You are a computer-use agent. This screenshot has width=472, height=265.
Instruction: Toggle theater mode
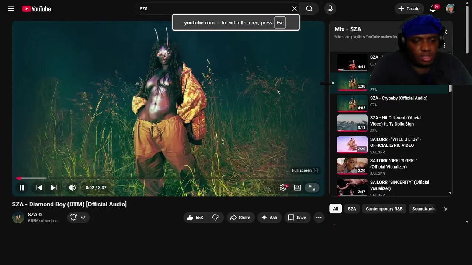point(297,188)
